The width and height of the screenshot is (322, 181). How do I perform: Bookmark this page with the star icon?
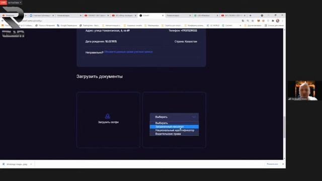[x=253, y=21]
